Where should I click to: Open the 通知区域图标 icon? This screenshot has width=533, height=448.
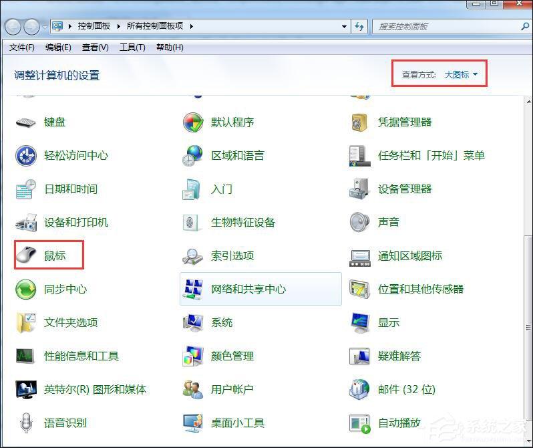(360, 258)
